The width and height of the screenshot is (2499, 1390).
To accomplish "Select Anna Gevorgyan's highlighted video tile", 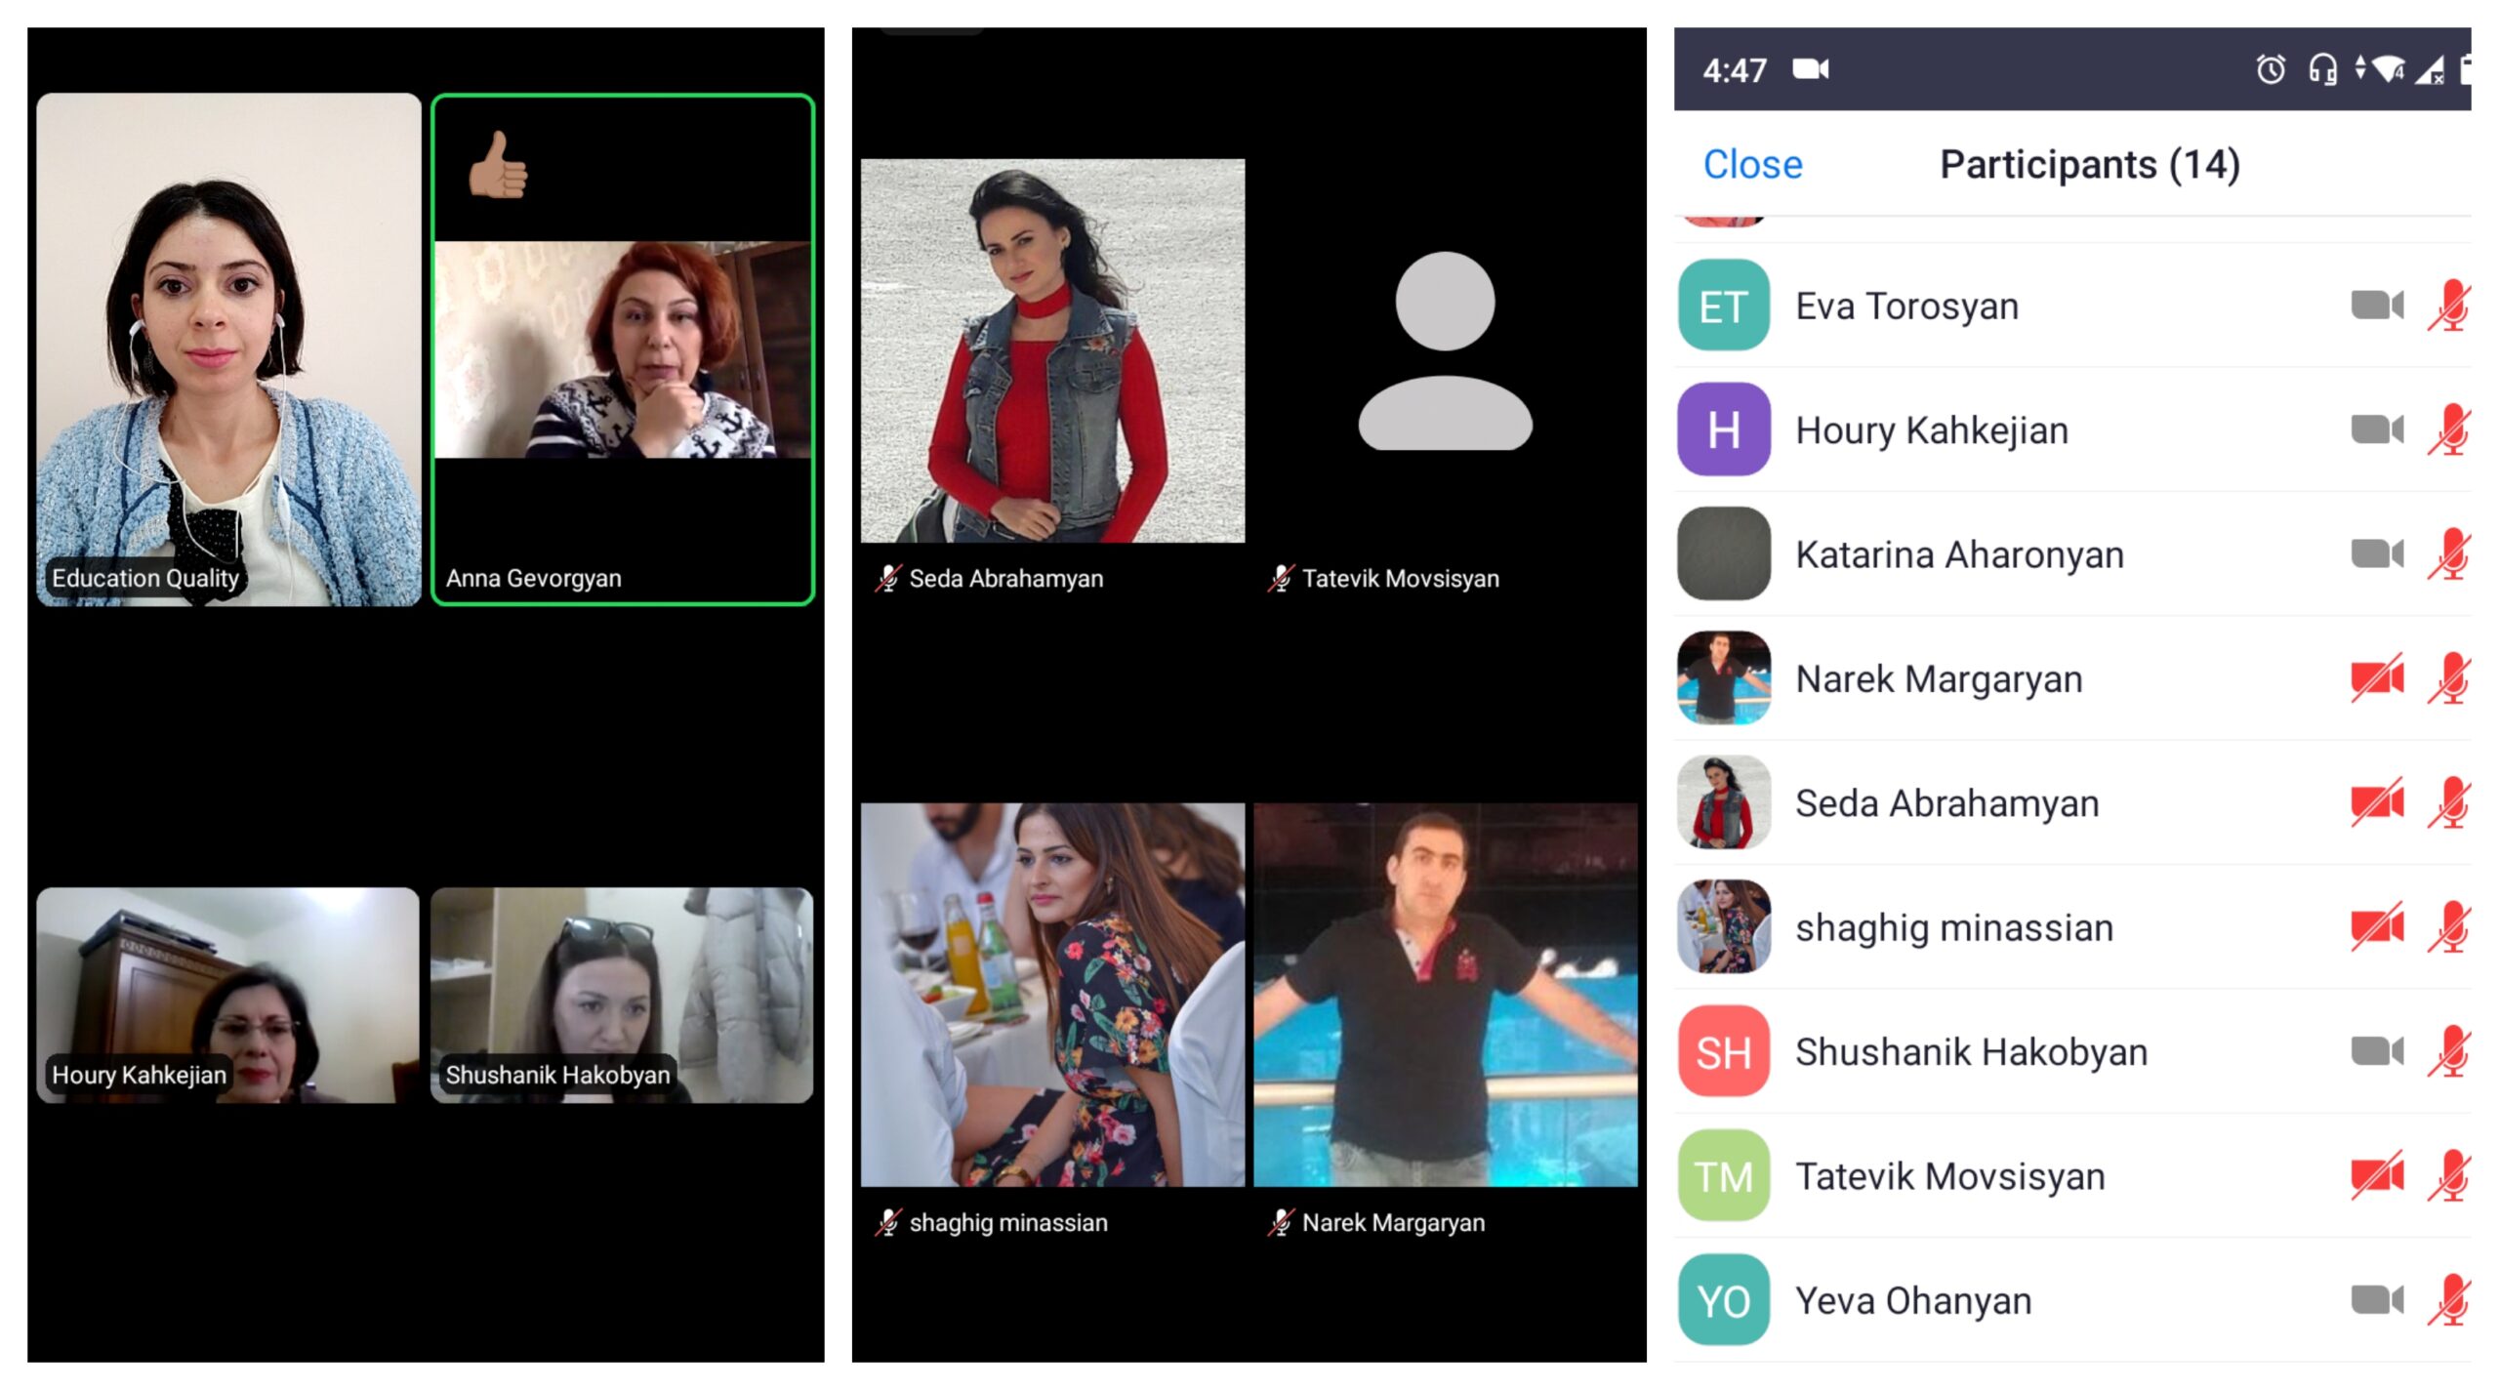I will pyautogui.click(x=623, y=349).
